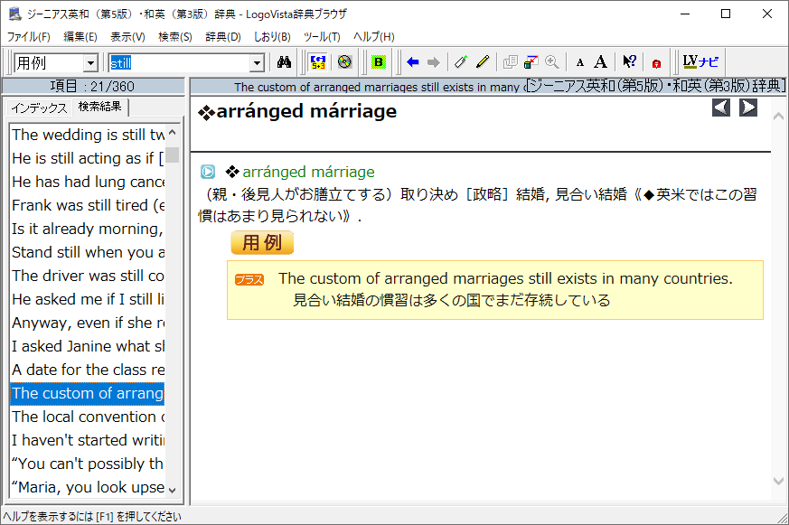Click the results list scroll down arrow
The width and height of the screenshot is (789, 525).
[172, 490]
